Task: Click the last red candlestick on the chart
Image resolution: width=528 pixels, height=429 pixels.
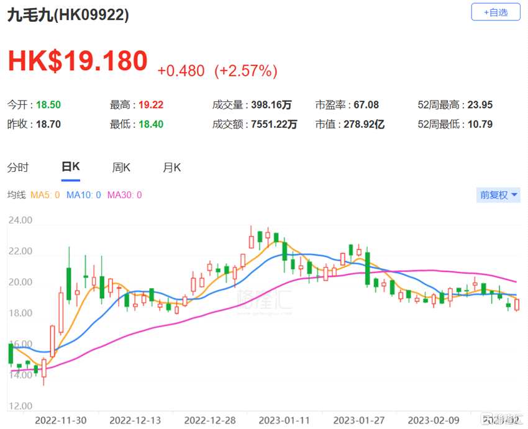Action: [x=517, y=304]
